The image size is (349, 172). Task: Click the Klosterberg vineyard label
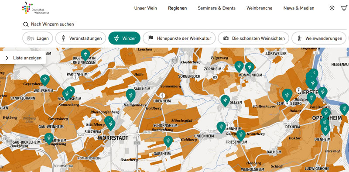click(190, 62)
